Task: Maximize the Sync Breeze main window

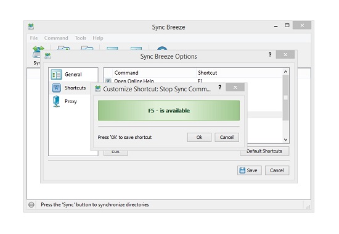Action: [287, 25]
